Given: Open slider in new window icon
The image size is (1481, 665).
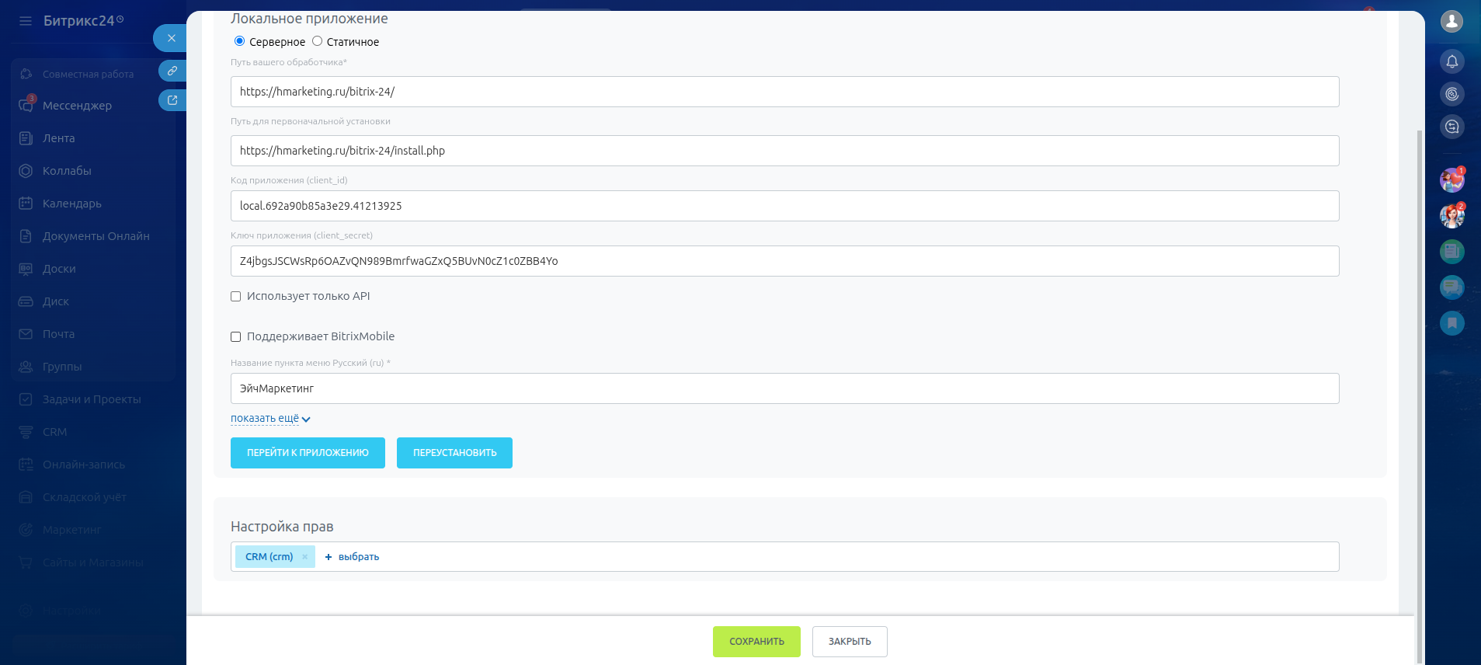Looking at the screenshot, I should click(172, 100).
